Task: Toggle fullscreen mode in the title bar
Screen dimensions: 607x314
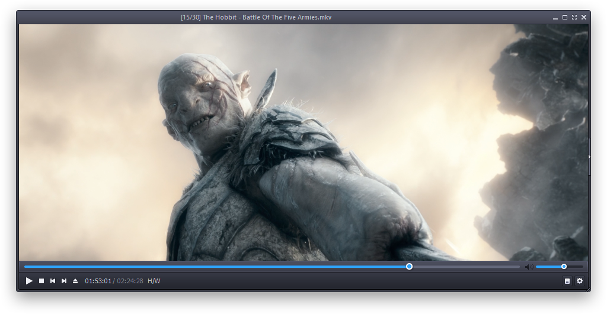Action: pyautogui.click(x=574, y=17)
